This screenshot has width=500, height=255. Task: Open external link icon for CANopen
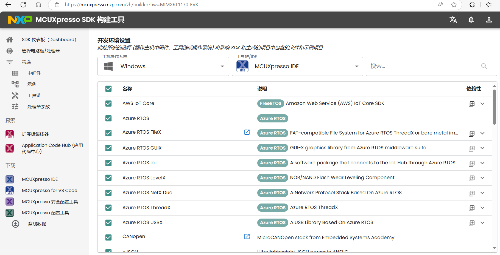point(247,237)
